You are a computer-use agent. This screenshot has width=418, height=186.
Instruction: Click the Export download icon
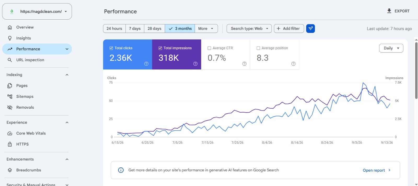coord(389,11)
